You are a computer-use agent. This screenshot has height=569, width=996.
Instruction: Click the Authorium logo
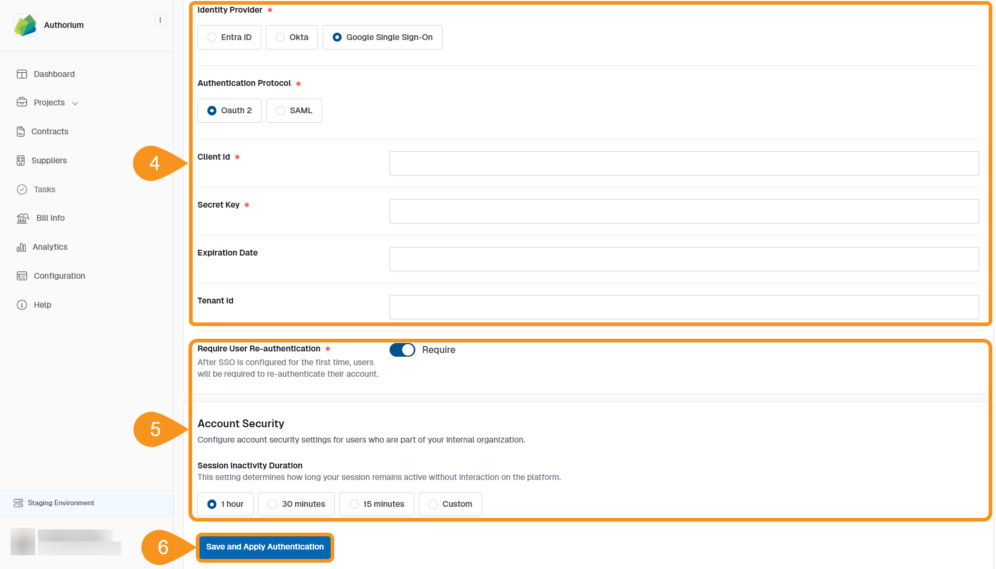point(25,25)
